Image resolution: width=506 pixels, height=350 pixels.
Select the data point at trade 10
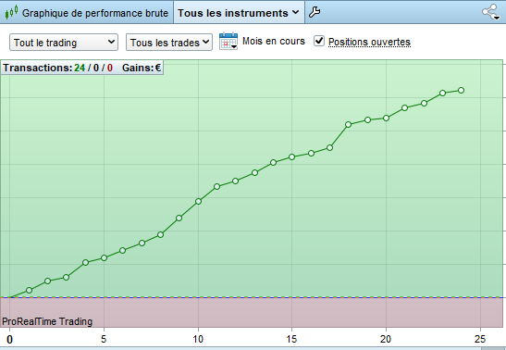[x=198, y=202]
